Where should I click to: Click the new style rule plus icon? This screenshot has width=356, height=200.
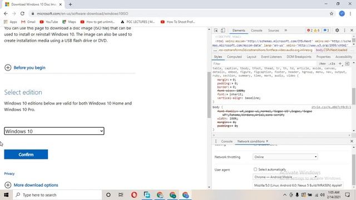coord(340,64)
